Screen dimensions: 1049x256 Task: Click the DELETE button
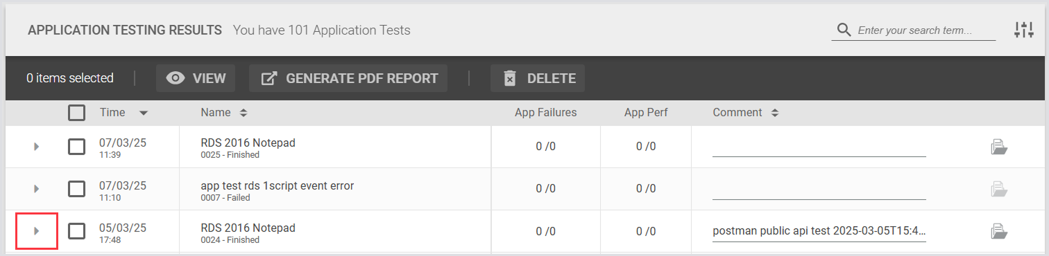pos(538,78)
